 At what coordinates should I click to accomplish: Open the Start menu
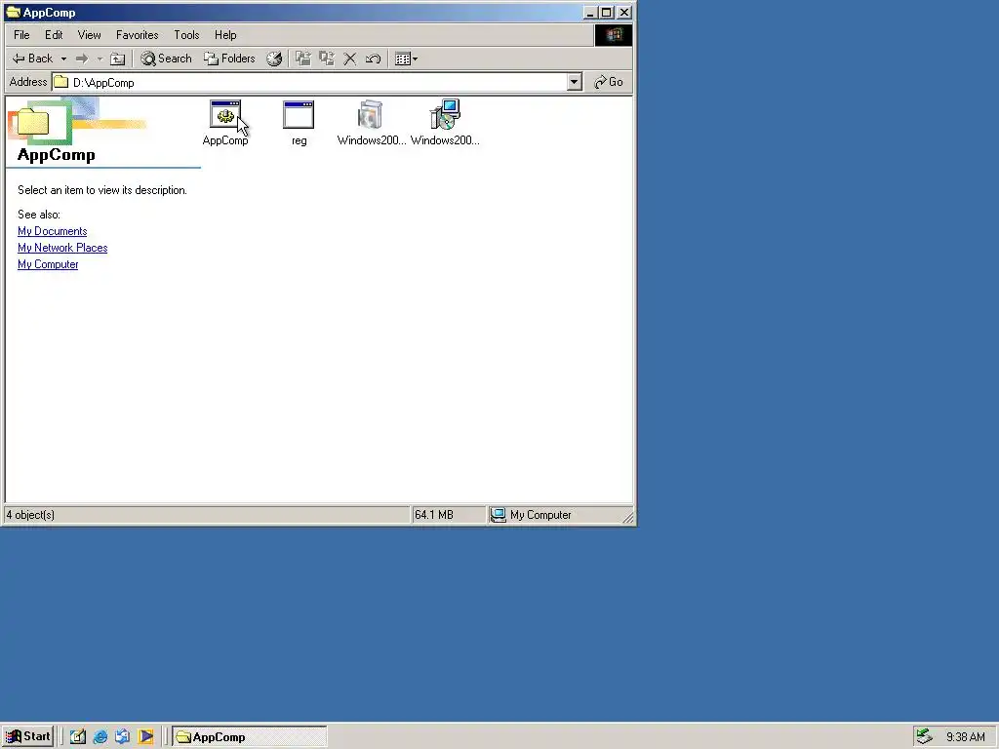point(27,737)
